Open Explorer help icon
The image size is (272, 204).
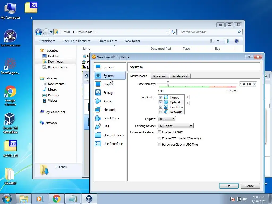click(x=236, y=41)
